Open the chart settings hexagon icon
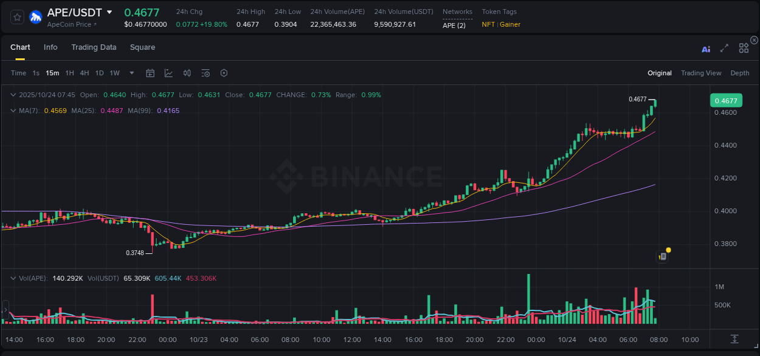This screenshot has width=760, height=356. (x=224, y=73)
